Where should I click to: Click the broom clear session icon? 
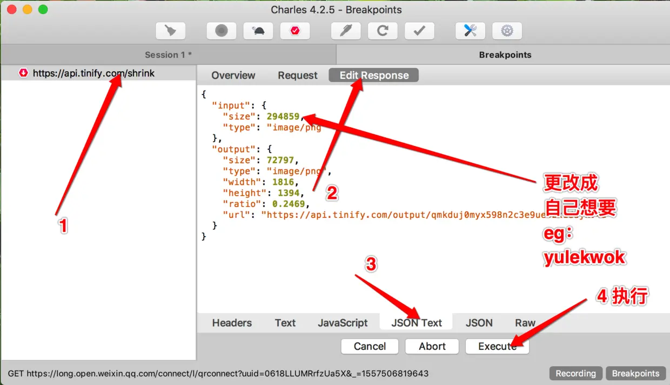pyautogui.click(x=171, y=31)
